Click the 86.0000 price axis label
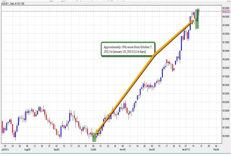 coord(226,85)
